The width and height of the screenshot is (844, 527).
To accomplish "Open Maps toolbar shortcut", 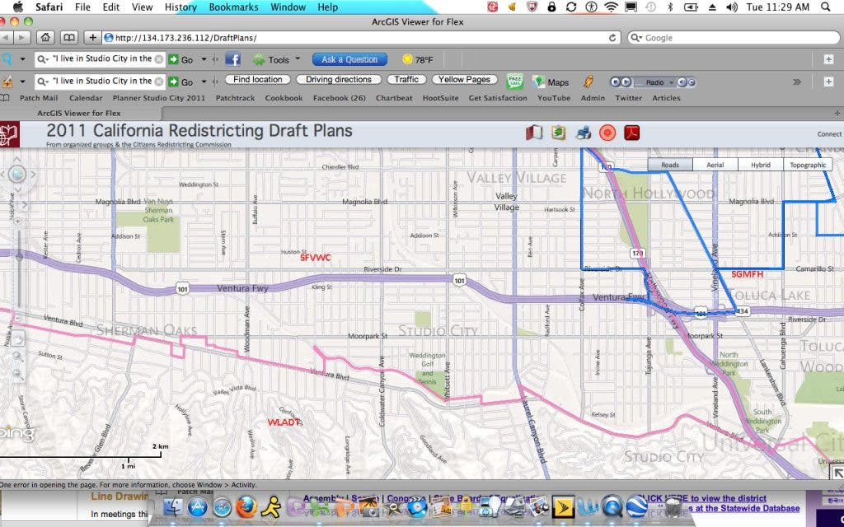I will 551,82.
